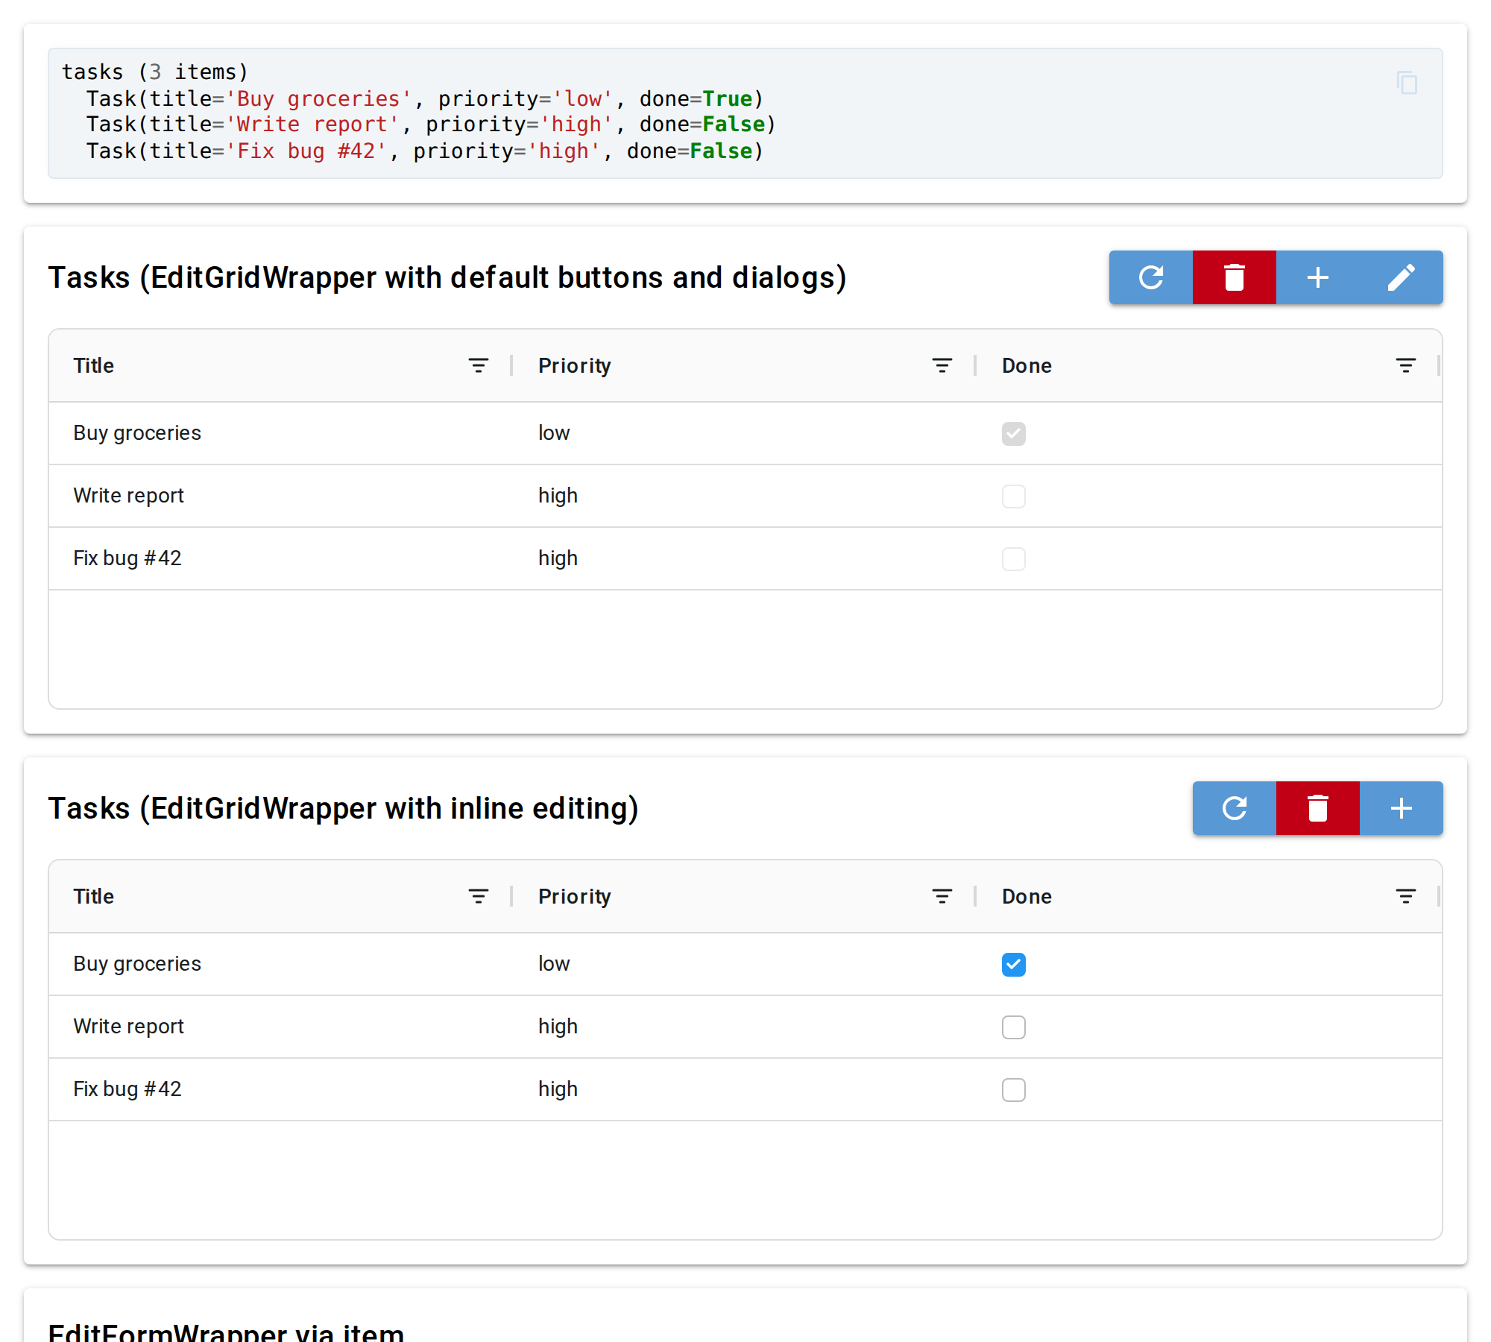Sort first grid by Done header

point(1027,365)
